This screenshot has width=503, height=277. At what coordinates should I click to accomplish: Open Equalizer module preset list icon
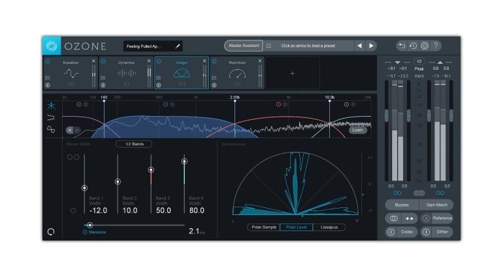click(x=48, y=78)
